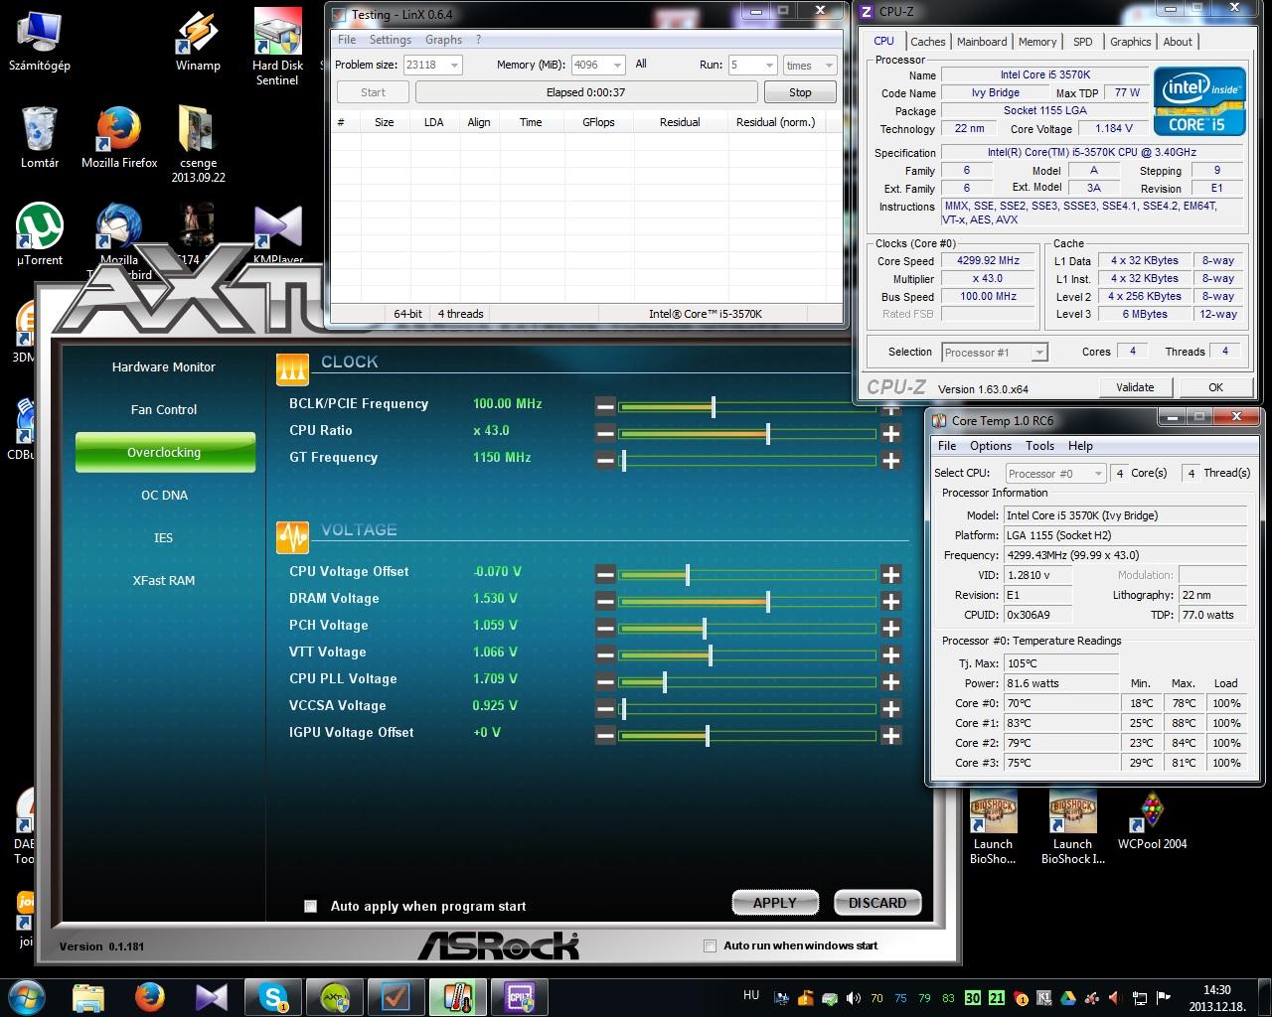Switch to the Memory tab in CPU-Z
The image size is (1272, 1017).
pos(1037,42)
